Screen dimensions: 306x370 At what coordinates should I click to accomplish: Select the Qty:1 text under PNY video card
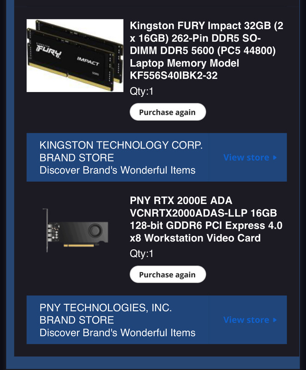(142, 253)
